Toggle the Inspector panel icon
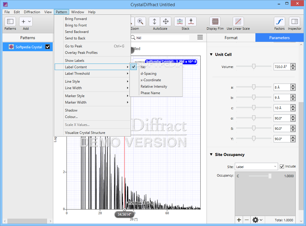Screen dimensions: 306x226 click(295, 21)
